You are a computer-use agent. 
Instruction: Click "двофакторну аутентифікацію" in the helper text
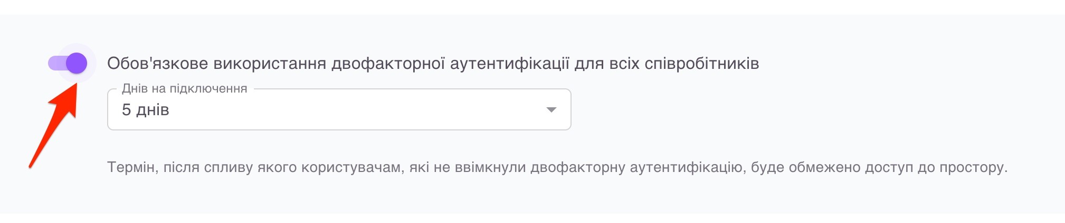pos(637,167)
